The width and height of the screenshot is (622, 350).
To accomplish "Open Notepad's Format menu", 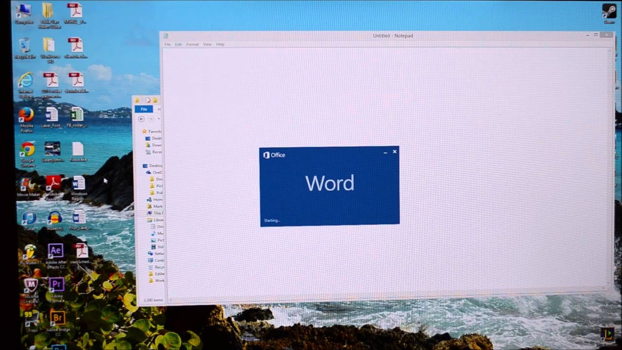I will tap(192, 44).
